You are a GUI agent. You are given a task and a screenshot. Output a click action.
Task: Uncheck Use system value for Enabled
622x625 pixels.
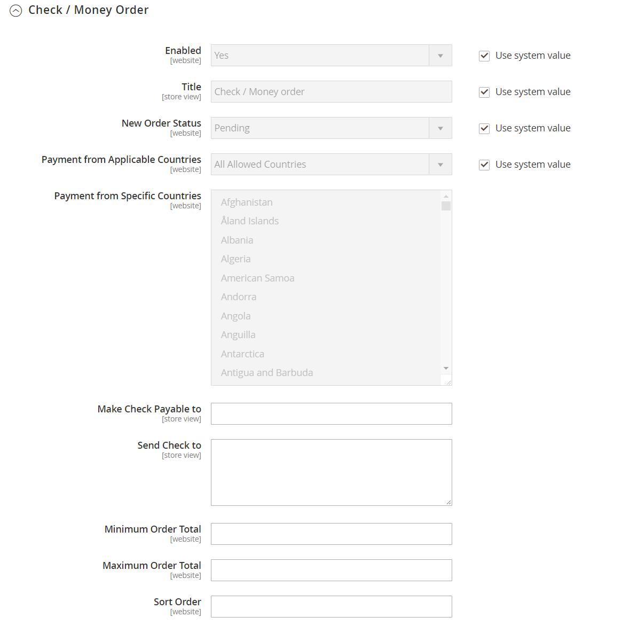(484, 56)
